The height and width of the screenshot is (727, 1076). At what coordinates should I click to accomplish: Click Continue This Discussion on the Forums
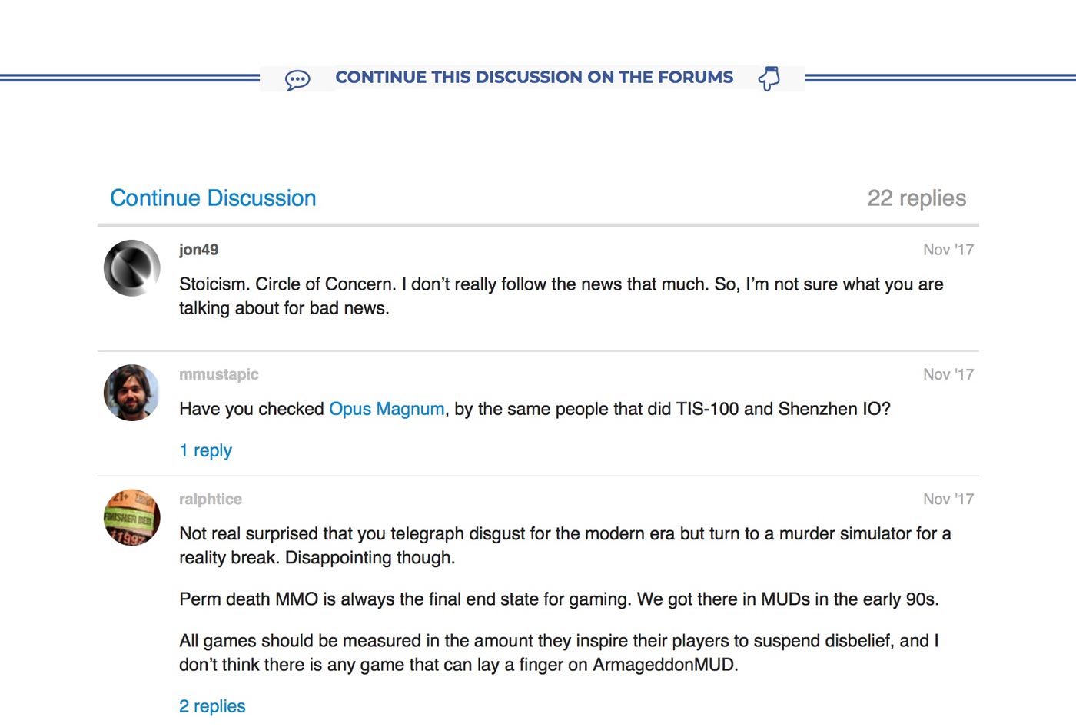(534, 77)
